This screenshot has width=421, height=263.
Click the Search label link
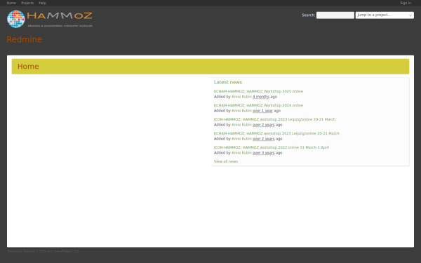308,15
